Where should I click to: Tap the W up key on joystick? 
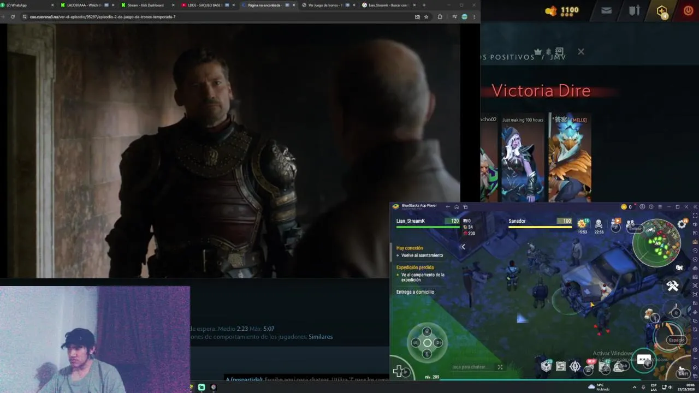point(427,331)
